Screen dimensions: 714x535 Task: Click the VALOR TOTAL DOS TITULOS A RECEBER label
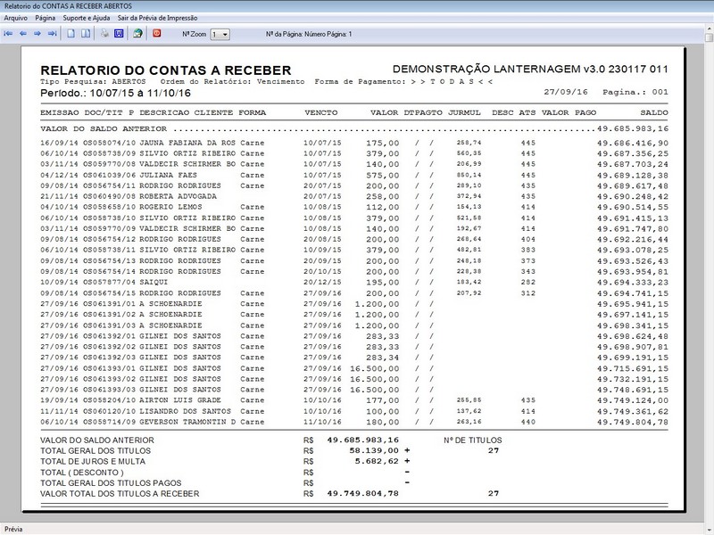pos(120,494)
